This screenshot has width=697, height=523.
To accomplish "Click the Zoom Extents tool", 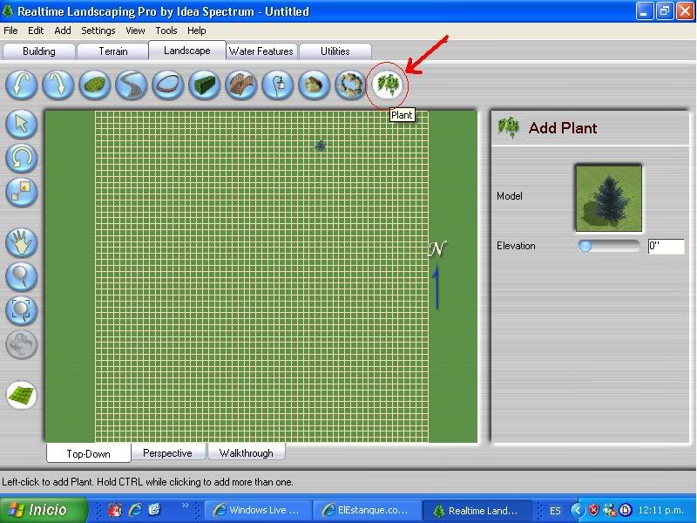I will click(x=21, y=310).
